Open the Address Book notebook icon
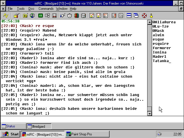 click(83, 16)
